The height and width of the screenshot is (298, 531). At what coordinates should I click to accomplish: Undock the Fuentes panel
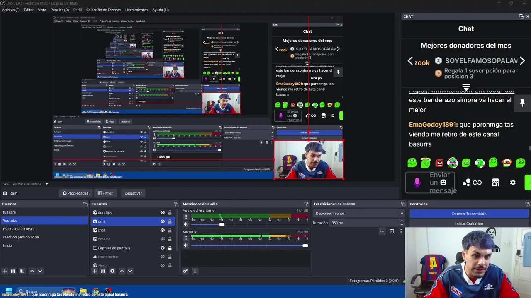[x=176, y=204]
